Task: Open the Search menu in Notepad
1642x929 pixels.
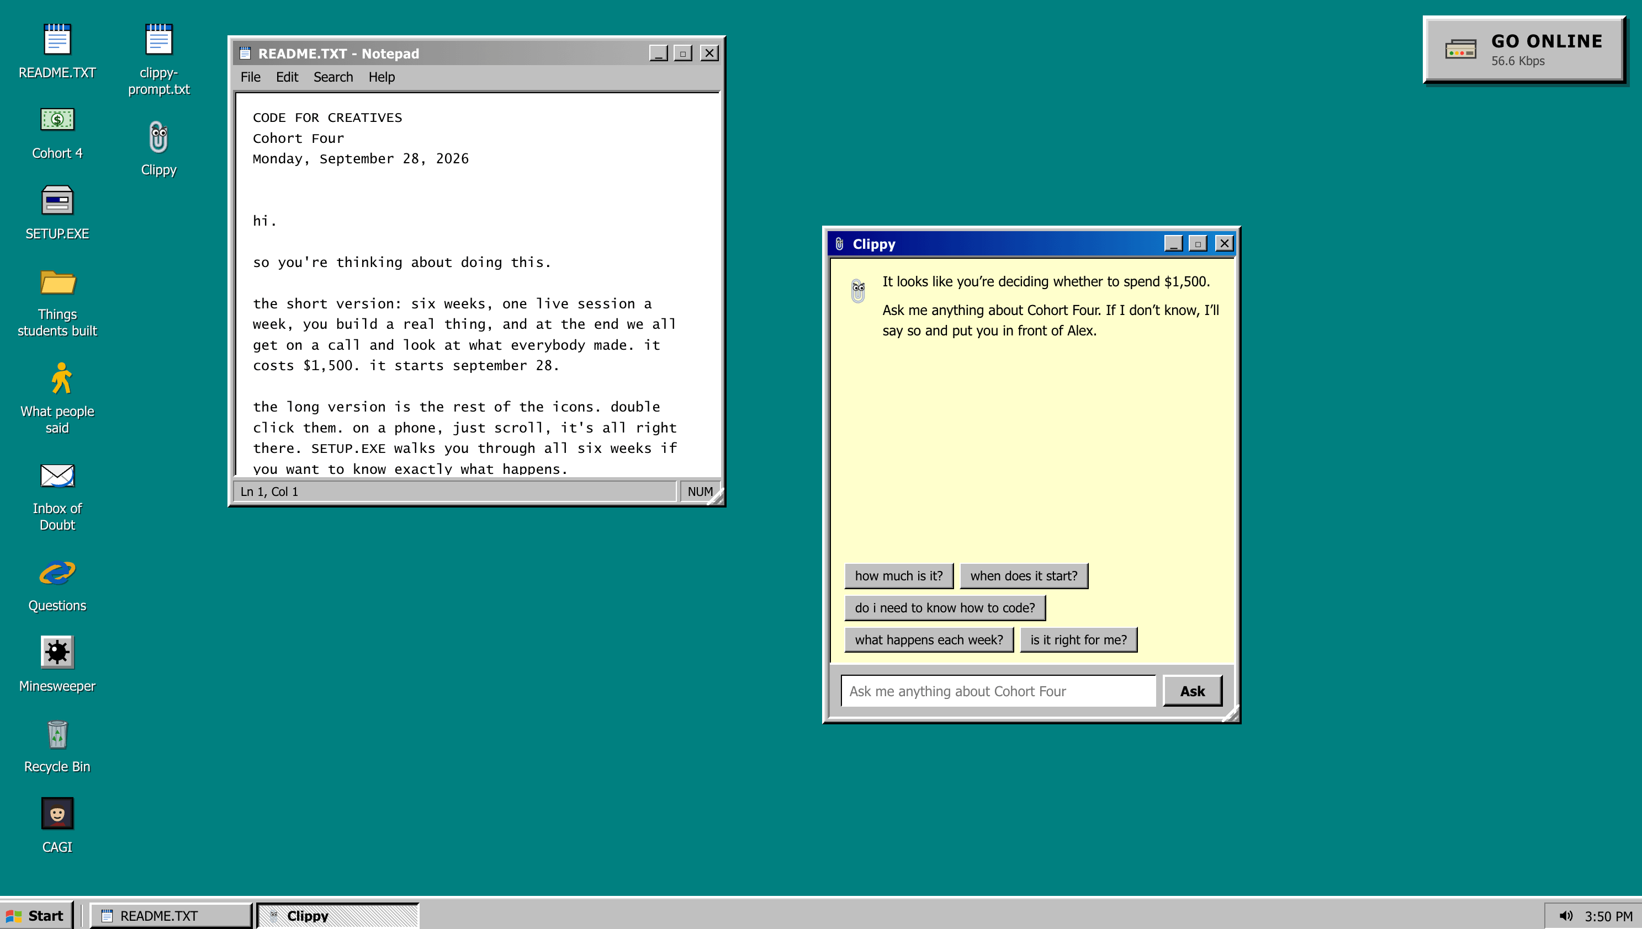Action: click(332, 77)
